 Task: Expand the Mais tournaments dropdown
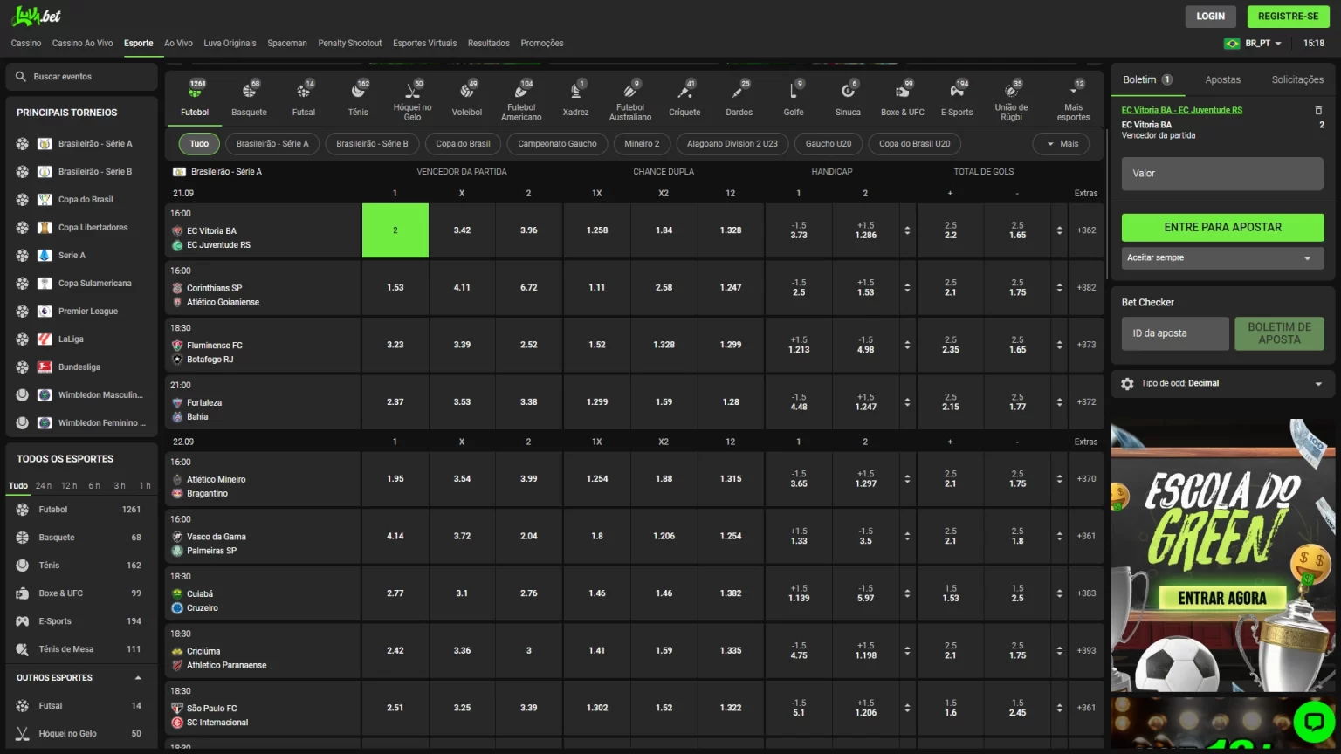point(1061,144)
